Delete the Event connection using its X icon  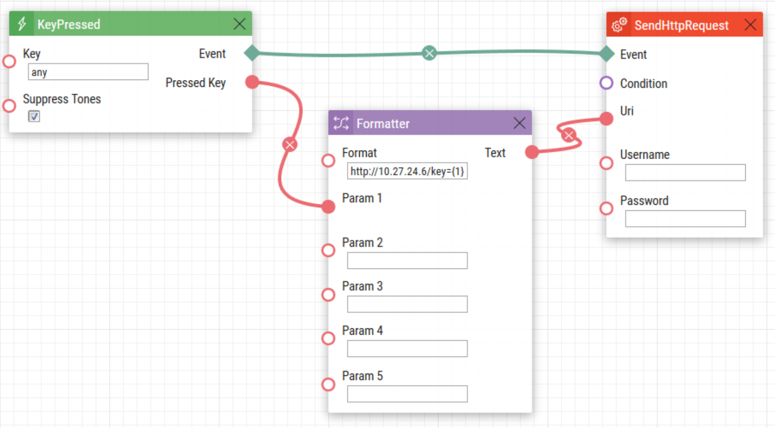point(429,53)
